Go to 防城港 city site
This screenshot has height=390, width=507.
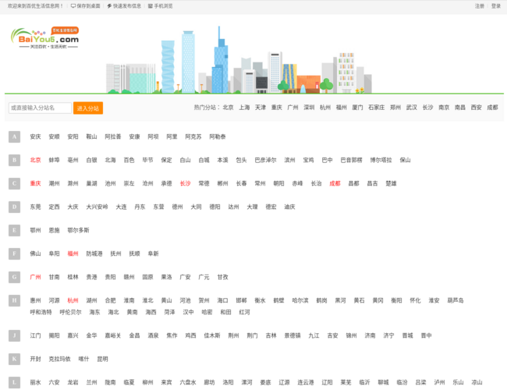(94, 253)
